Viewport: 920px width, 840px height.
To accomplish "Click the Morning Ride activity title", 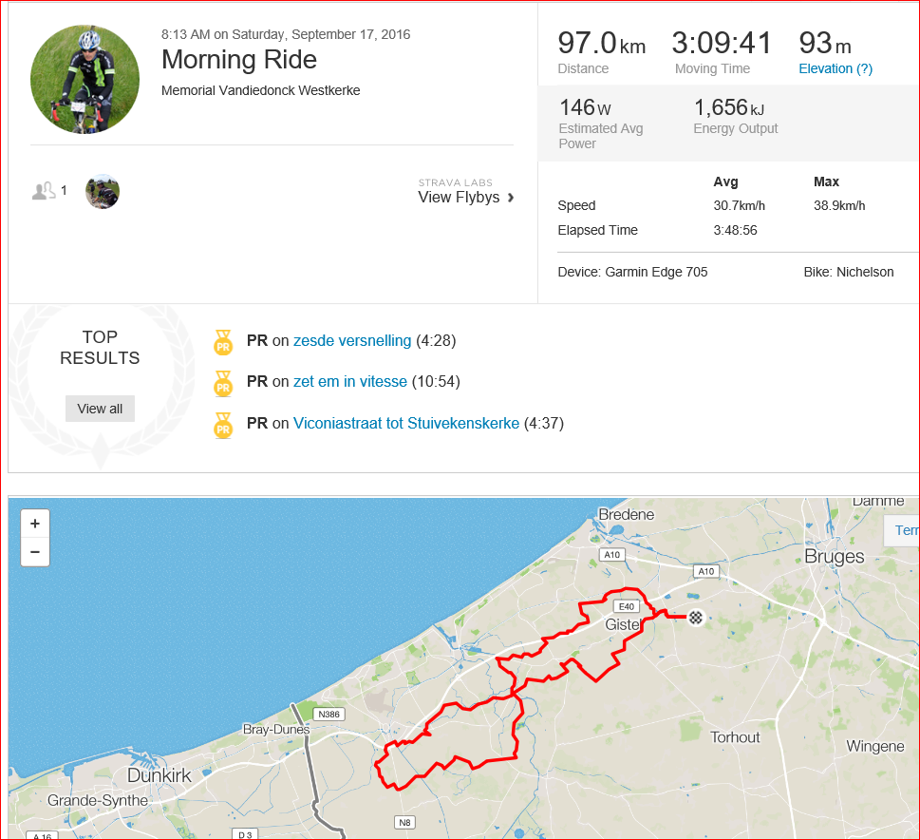I will 239,59.
